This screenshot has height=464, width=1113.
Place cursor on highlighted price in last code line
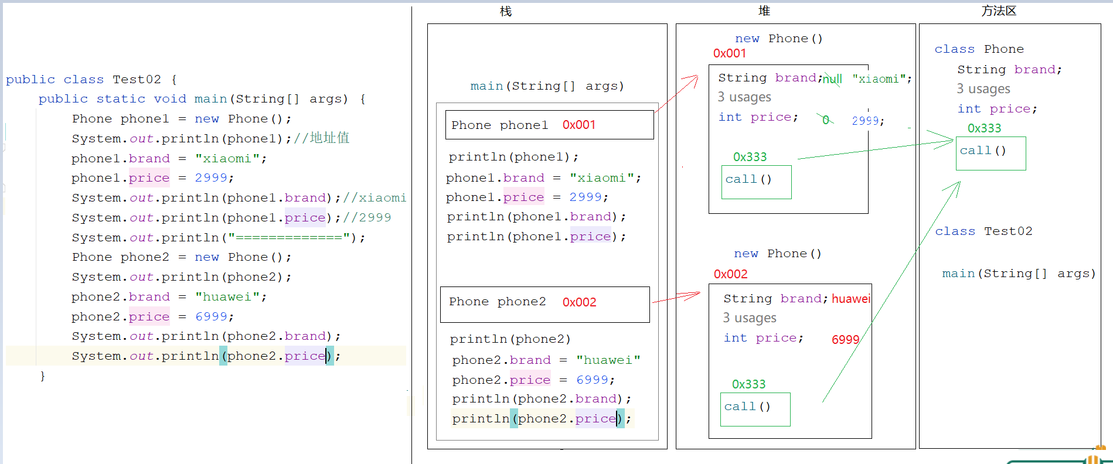pyautogui.click(x=304, y=356)
